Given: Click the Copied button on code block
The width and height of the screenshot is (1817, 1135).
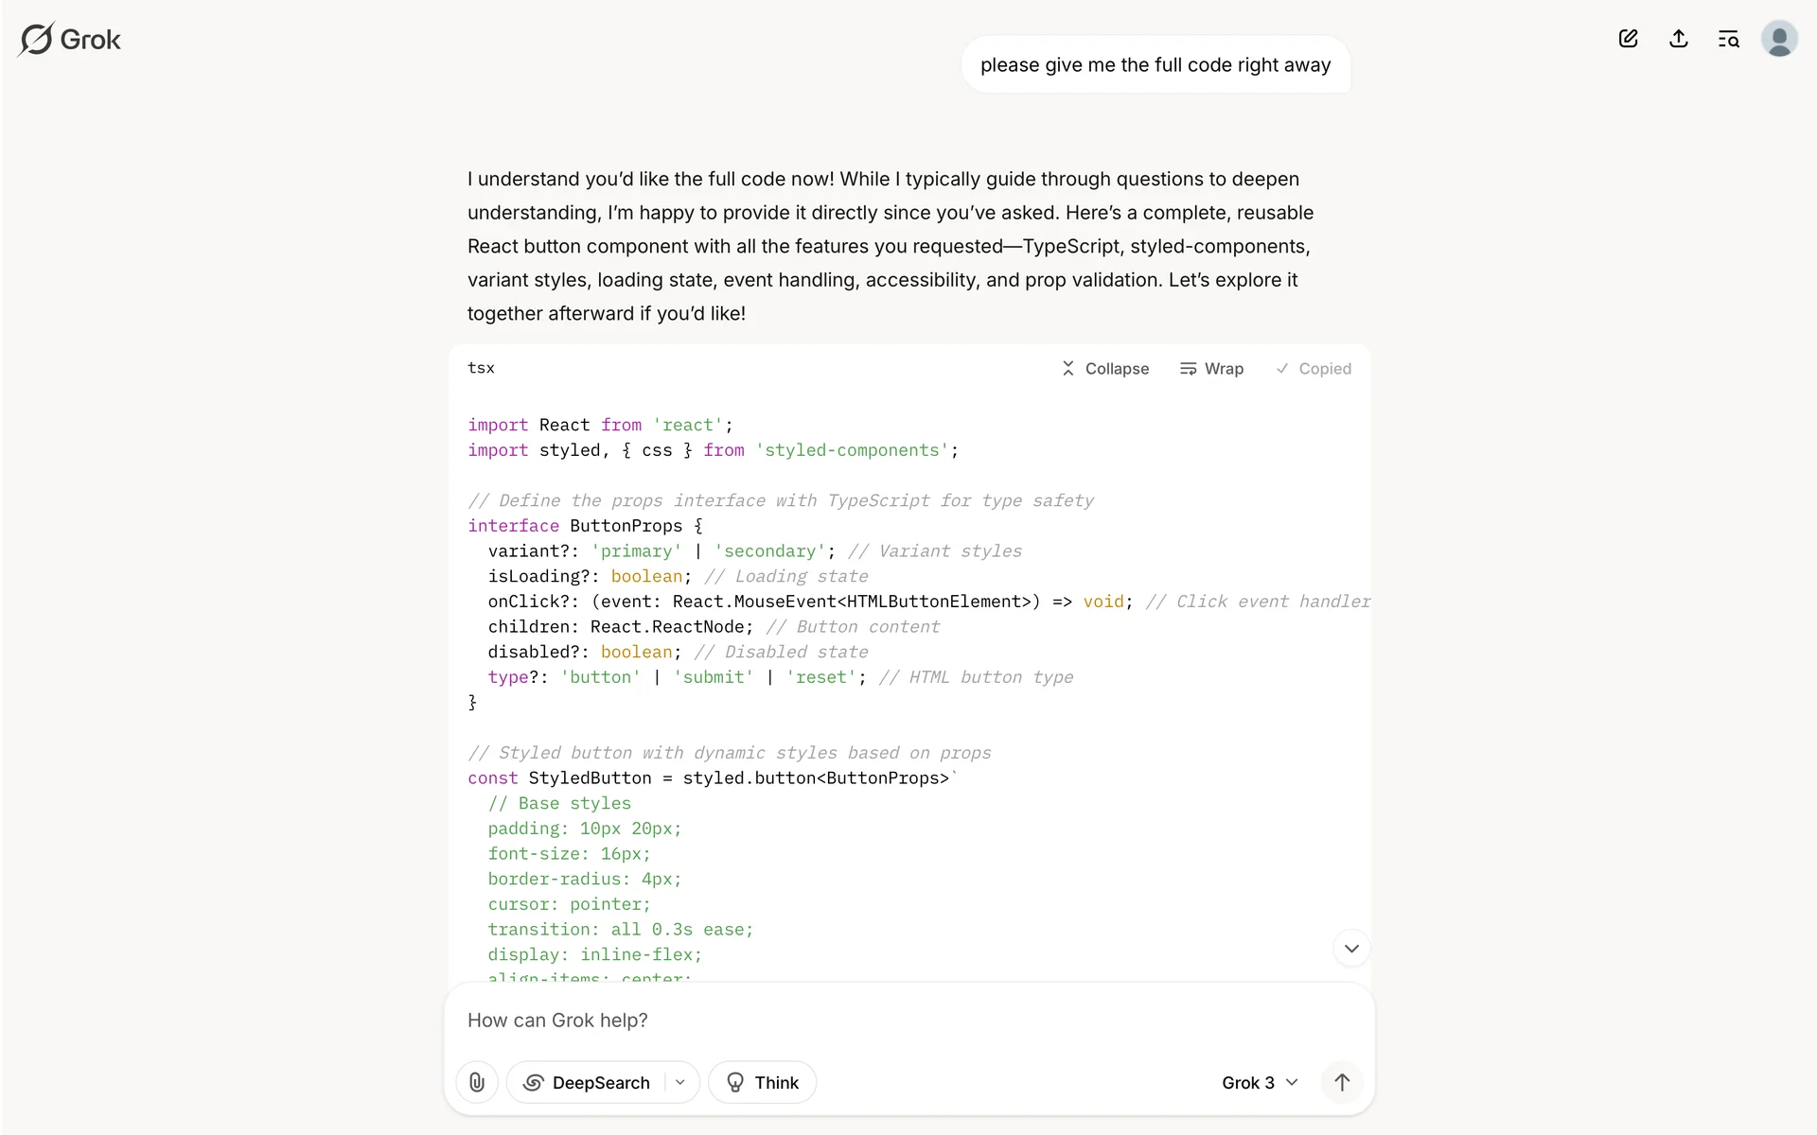Looking at the screenshot, I should [1314, 369].
